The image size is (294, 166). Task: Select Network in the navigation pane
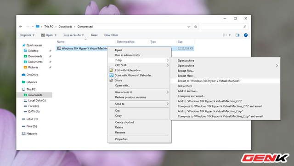pos(29,134)
